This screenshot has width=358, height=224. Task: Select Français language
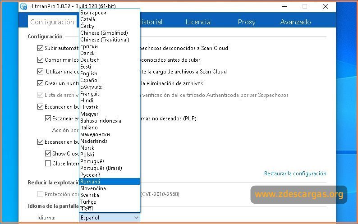(110, 94)
